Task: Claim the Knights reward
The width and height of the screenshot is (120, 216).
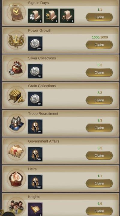Action: click(99, 211)
